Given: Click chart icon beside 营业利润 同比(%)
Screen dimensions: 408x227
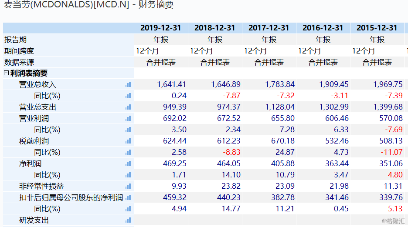Looking at the screenshot, I should click(128, 130).
